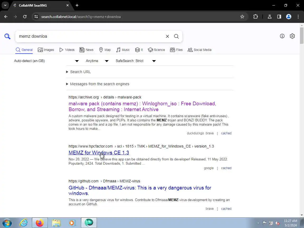Submit search with magnifier button
This screenshot has width=304, height=228.
[176, 36]
